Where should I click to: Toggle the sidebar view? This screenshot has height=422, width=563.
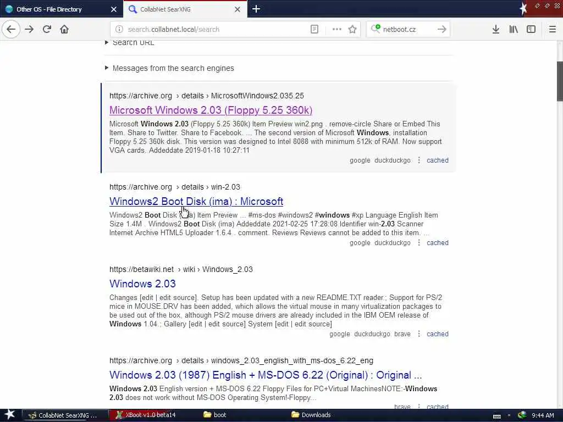[x=531, y=29]
